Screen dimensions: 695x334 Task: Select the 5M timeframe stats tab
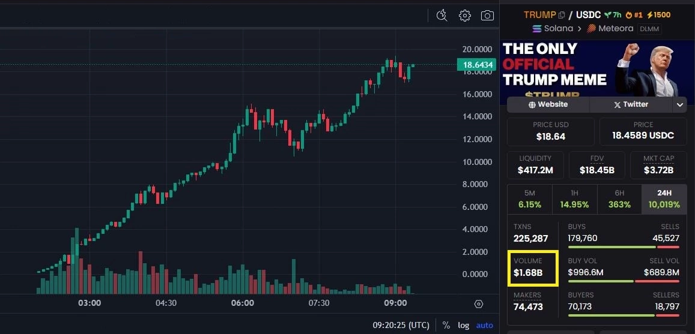pos(529,199)
